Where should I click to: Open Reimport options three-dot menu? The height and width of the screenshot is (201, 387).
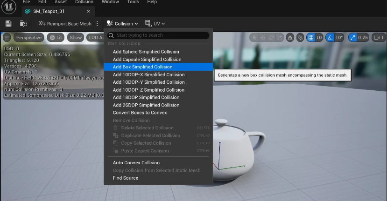(x=97, y=24)
